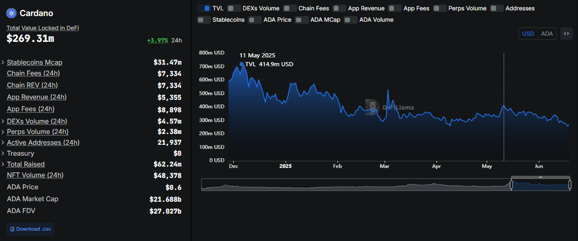Click the 800m USD axis label
578x241 pixels.
click(212, 53)
